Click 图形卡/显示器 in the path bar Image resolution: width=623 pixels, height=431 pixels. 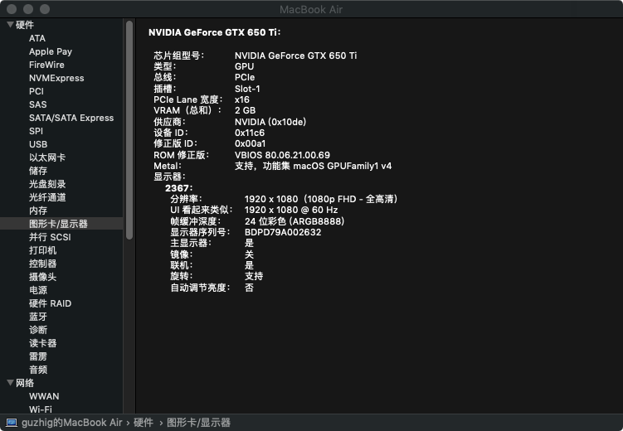click(x=198, y=423)
